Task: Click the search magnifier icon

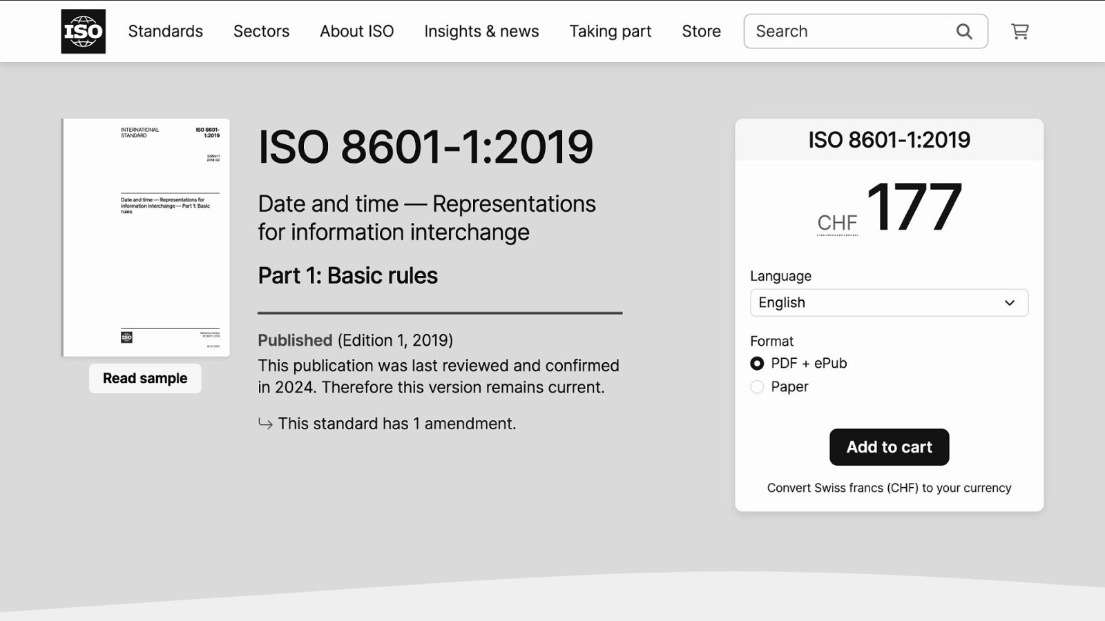Action: [964, 31]
